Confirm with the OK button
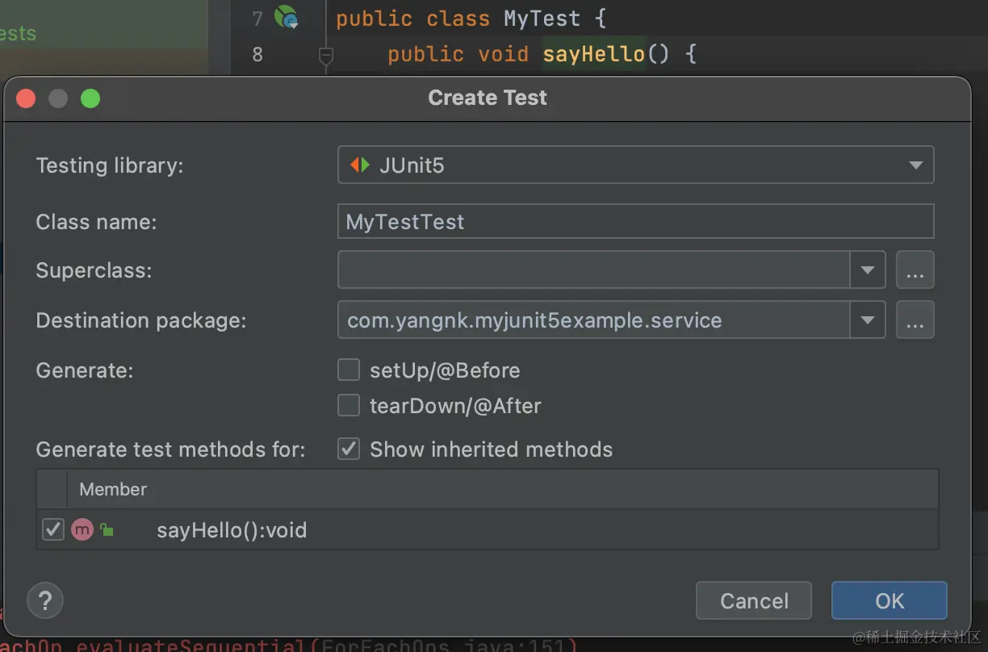This screenshot has width=988, height=652. 890,600
